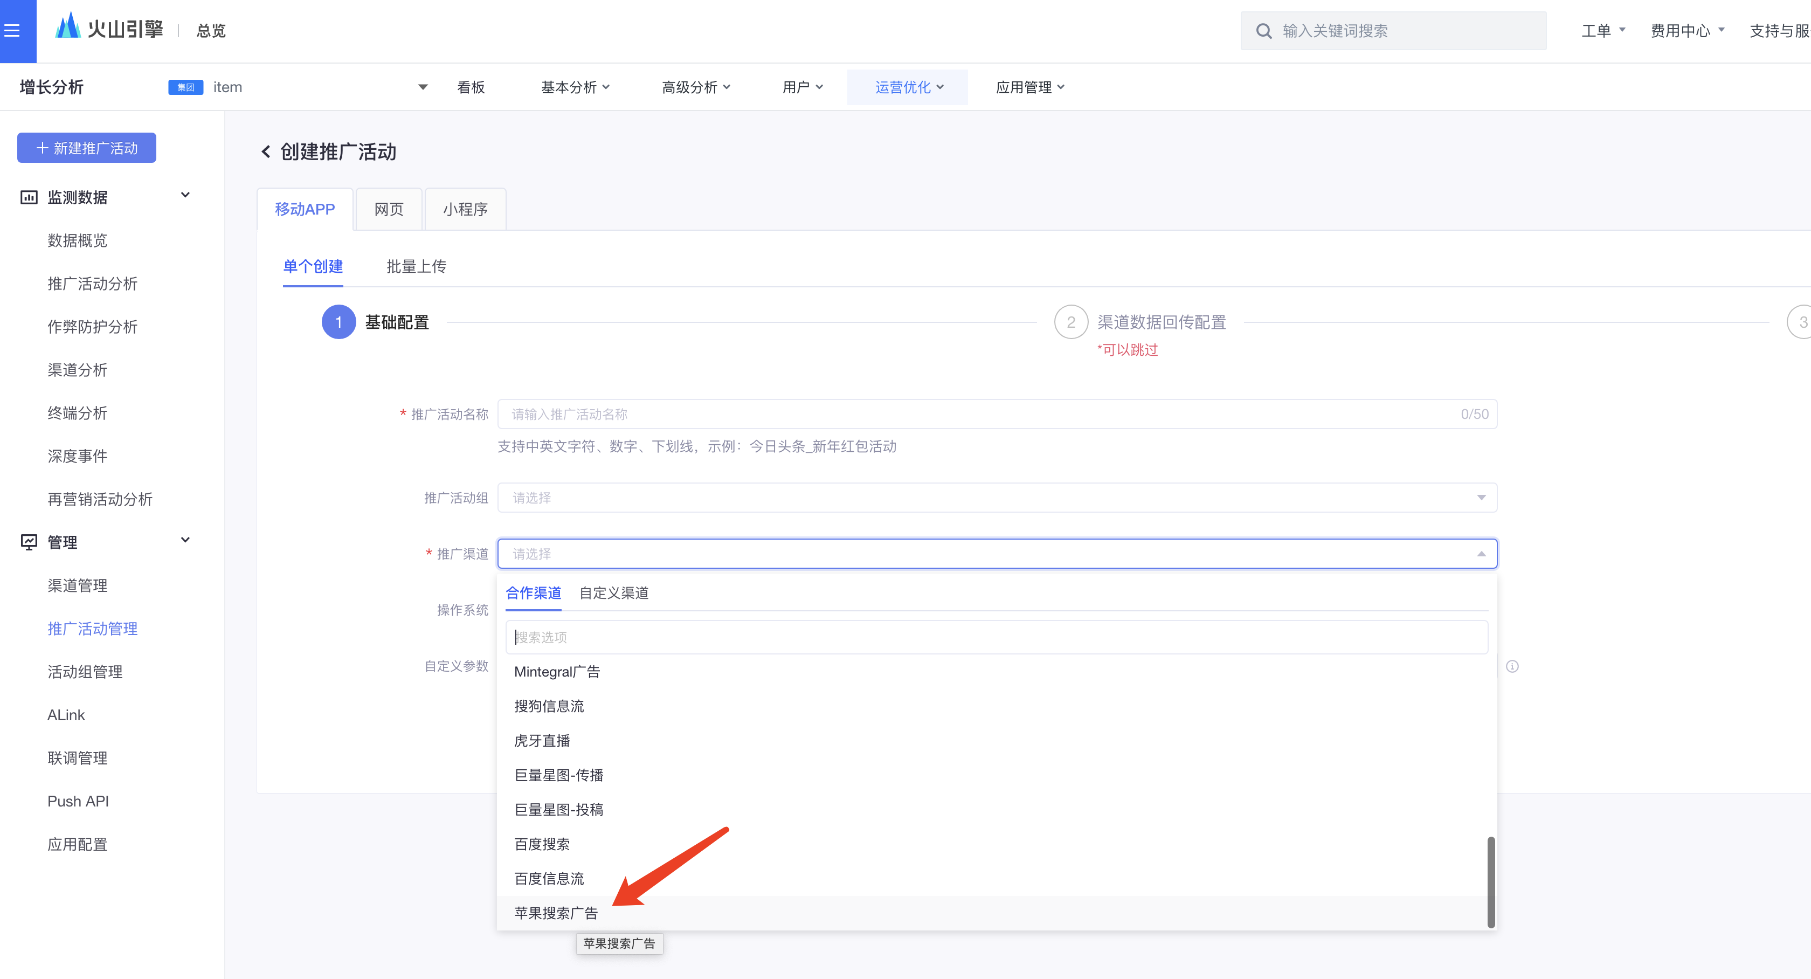Open Push API in sidebar
This screenshot has height=979, width=1811.
[x=78, y=801]
